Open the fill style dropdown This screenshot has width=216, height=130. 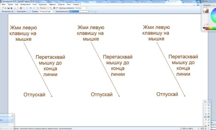pyautogui.click(x=47, y=12)
